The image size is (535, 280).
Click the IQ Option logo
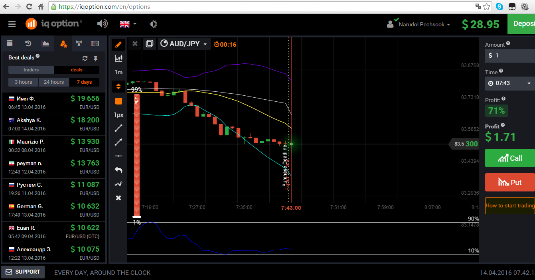click(x=54, y=24)
